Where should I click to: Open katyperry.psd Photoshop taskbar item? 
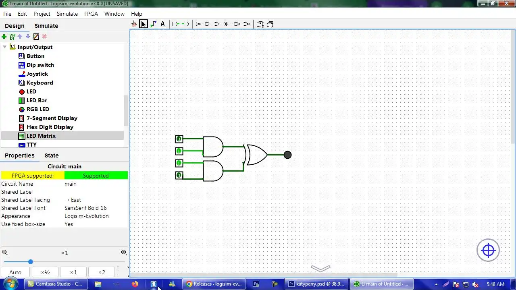(x=316, y=284)
